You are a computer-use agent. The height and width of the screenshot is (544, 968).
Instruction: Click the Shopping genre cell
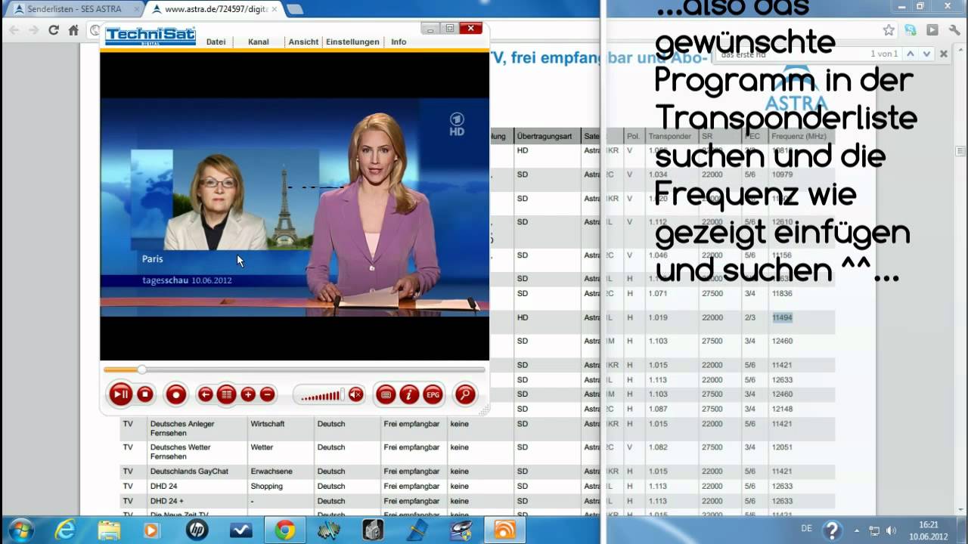[266, 486]
